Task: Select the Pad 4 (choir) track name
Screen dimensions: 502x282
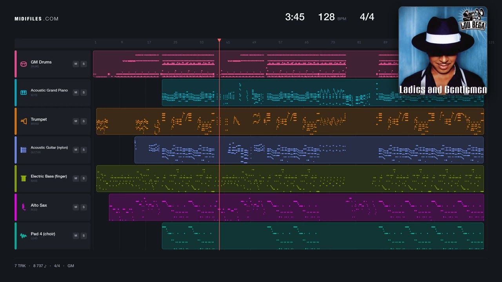Action: (x=43, y=234)
